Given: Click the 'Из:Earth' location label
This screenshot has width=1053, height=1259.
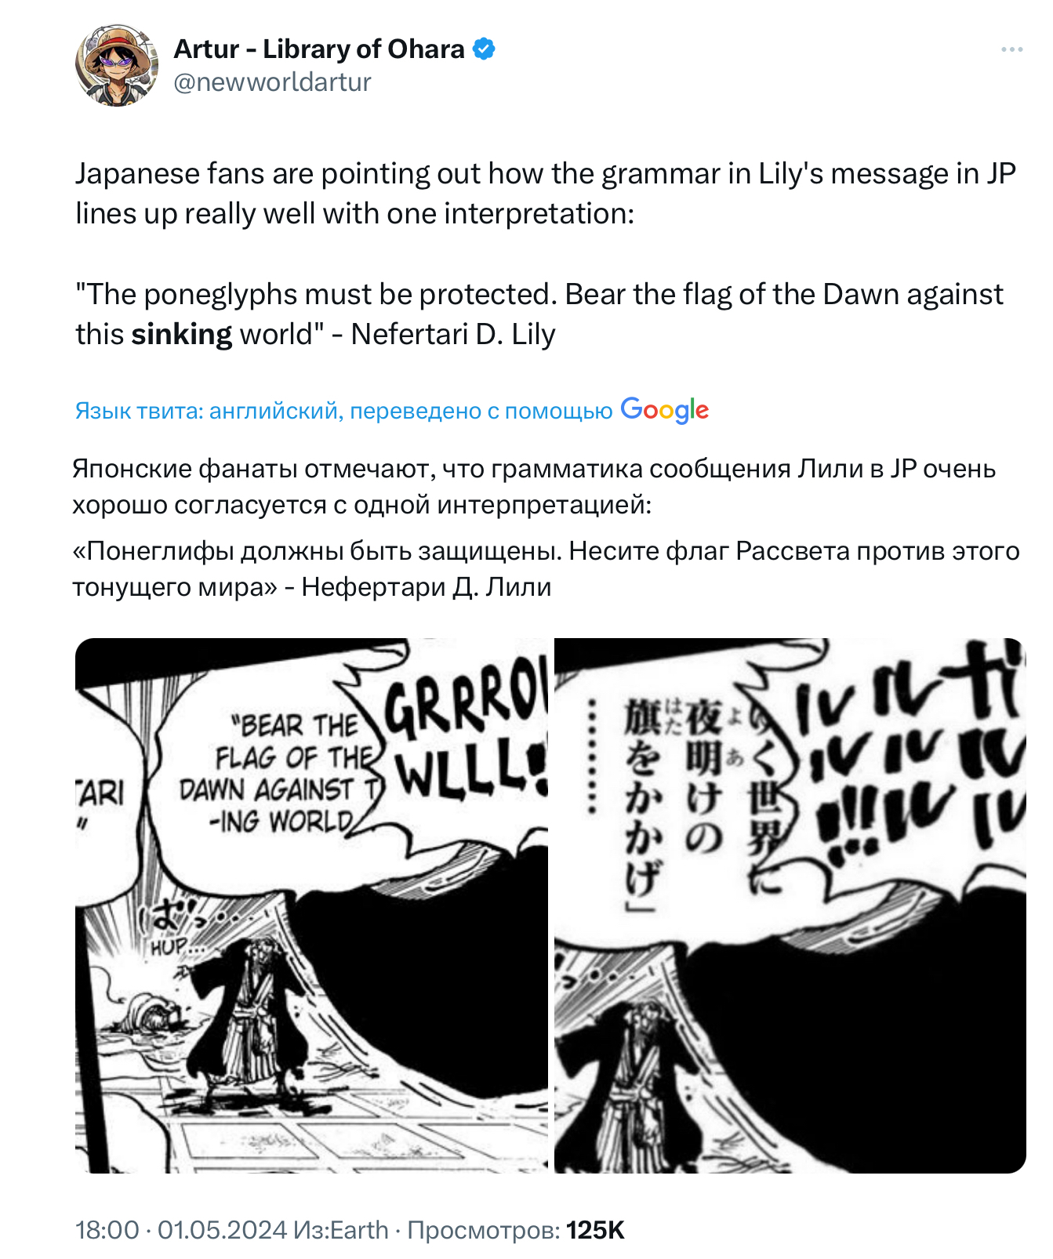Looking at the screenshot, I should pos(341,1230).
